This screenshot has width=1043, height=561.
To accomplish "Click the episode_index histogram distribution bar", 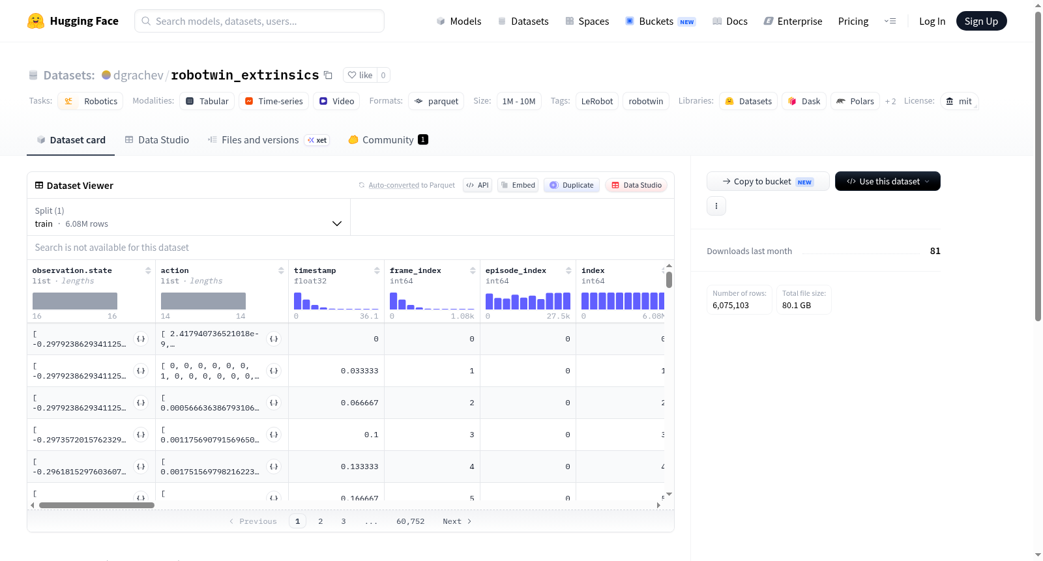I will (528, 301).
